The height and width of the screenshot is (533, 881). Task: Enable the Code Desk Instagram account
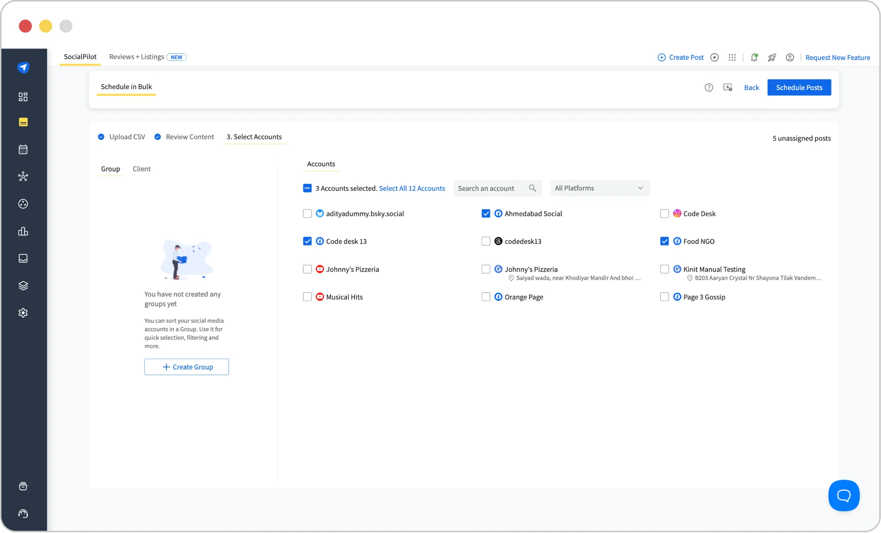click(x=665, y=213)
